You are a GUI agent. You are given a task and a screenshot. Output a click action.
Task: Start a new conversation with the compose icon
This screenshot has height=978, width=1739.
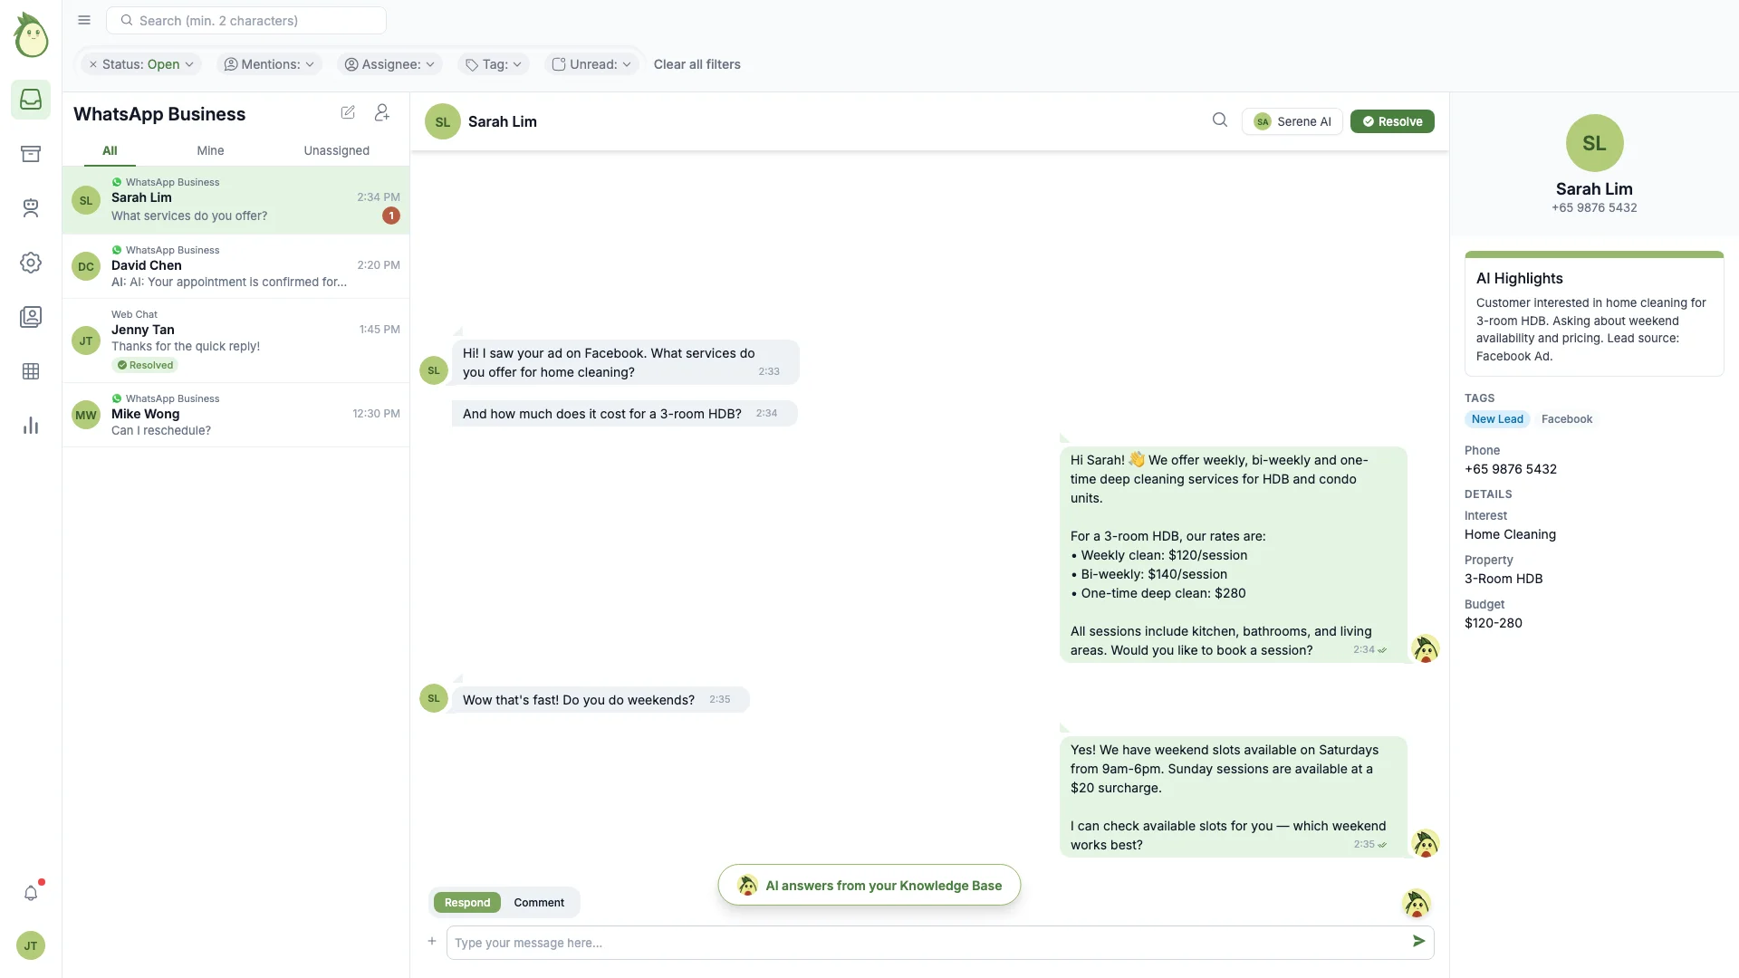(x=348, y=111)
